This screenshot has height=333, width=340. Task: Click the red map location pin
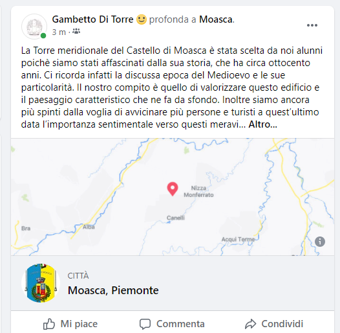(173, 189)
